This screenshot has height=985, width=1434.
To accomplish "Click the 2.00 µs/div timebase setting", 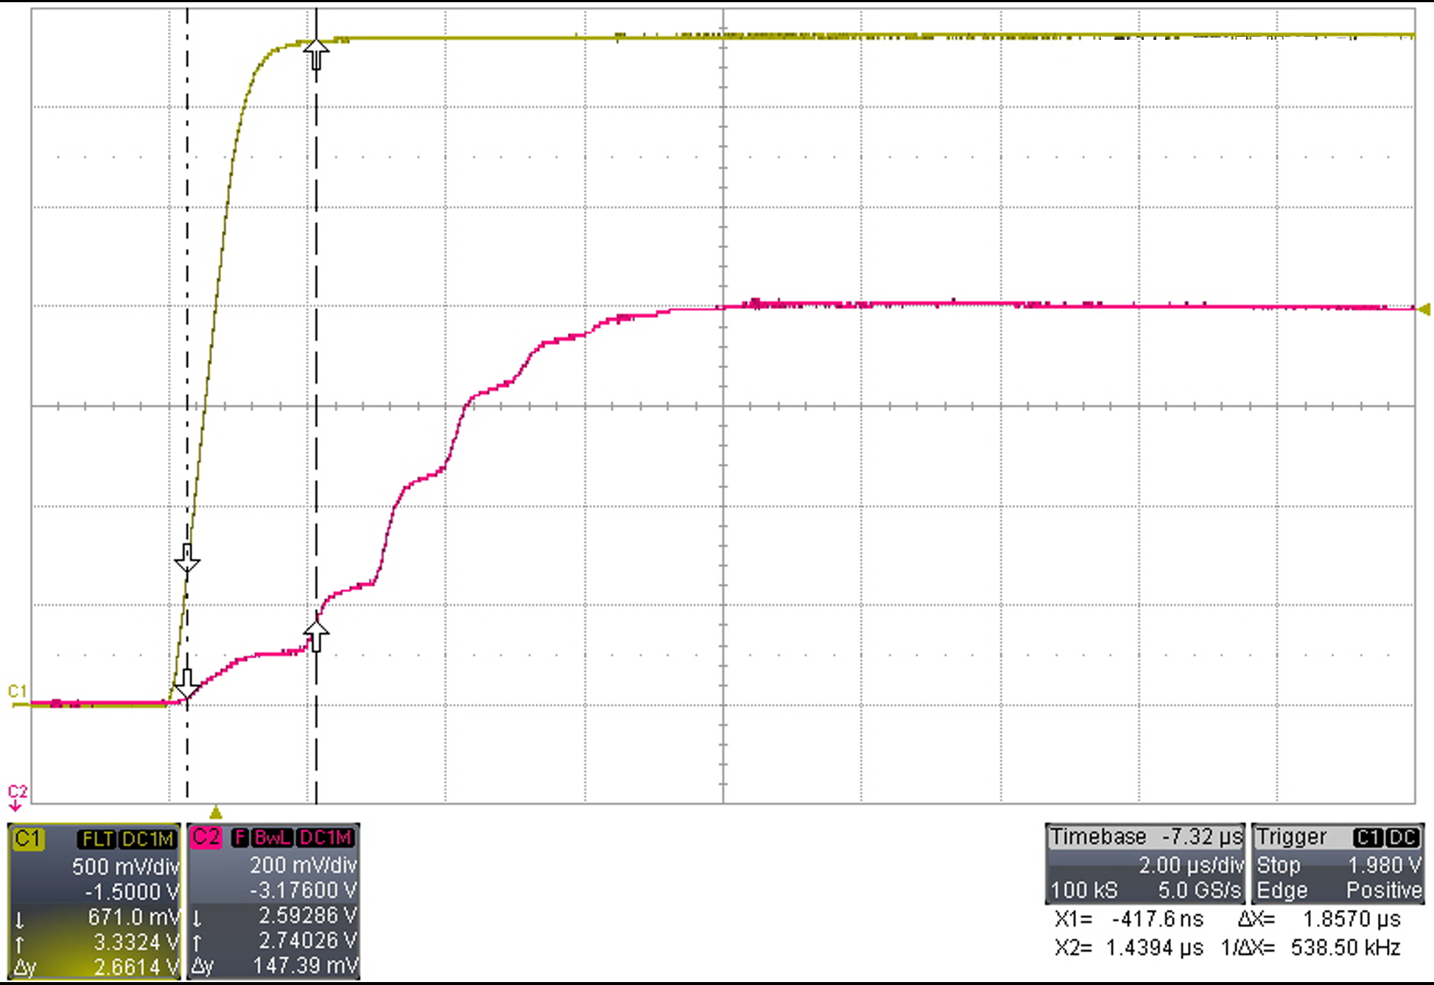I will [1190, 864].
